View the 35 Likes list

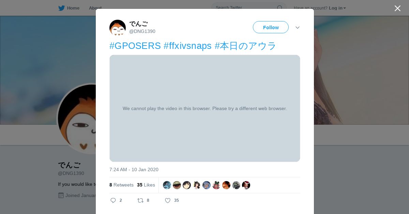tap(146, 185)
